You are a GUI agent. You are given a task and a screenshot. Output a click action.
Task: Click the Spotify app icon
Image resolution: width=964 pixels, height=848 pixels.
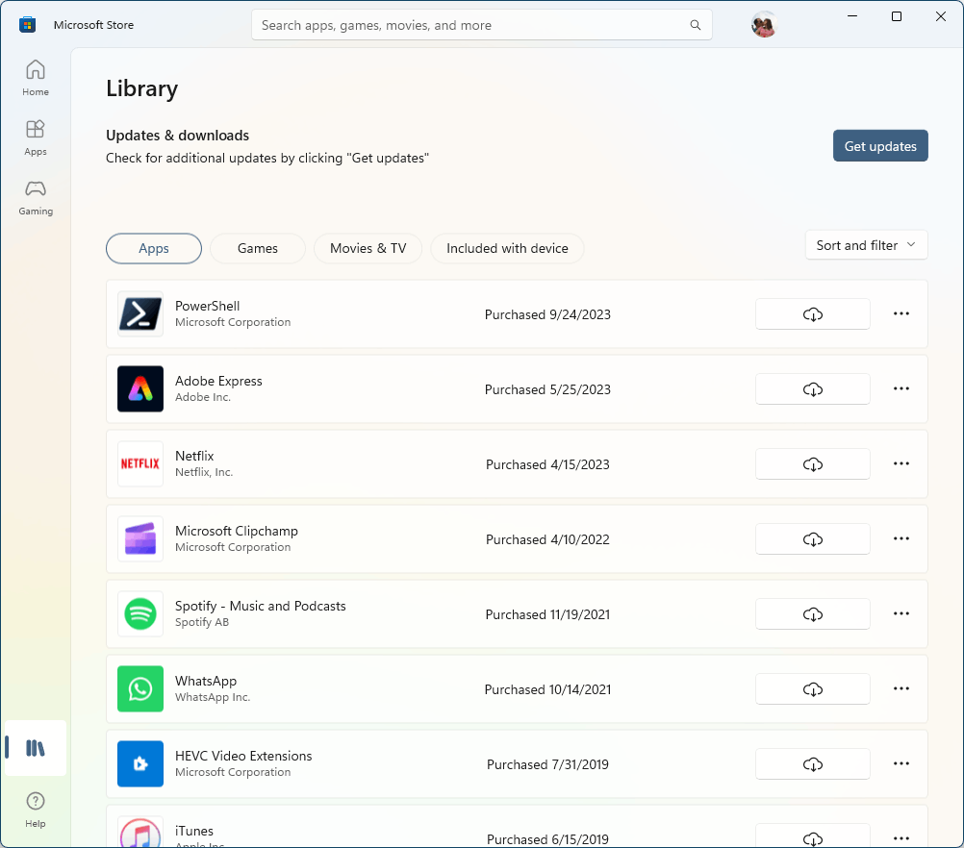[140, 613]
